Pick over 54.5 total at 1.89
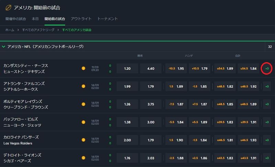The height and width of the screenshot is (167, 275). [225, 68]
